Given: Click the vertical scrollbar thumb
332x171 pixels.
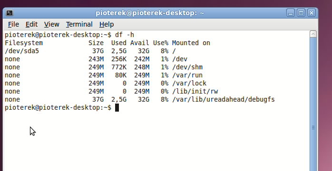Looking at the screenshot, I should [313, 104].
